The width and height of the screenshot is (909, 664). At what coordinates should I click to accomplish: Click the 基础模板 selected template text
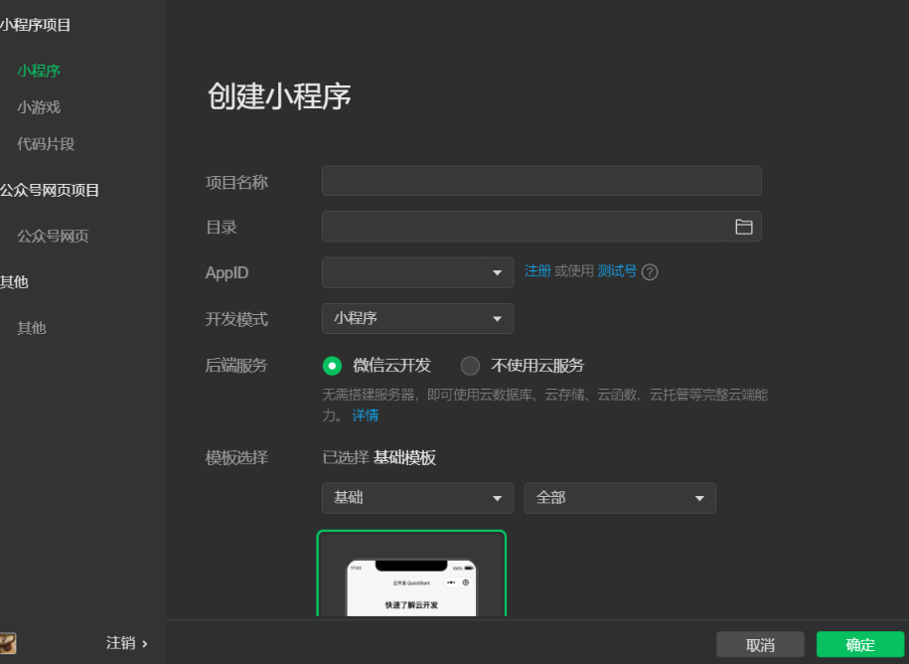404,458
